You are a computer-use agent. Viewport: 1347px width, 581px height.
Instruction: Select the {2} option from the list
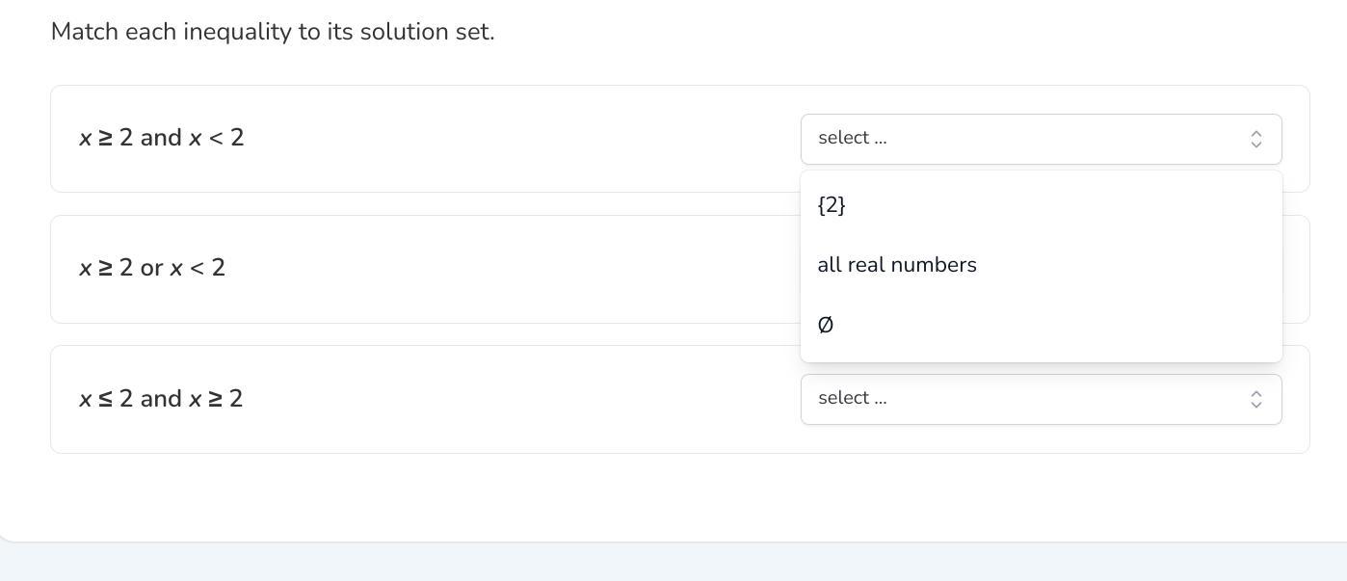point(832,205)
